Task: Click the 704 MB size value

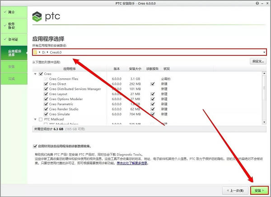Action: pyautogui.click(x=135, y=114)
